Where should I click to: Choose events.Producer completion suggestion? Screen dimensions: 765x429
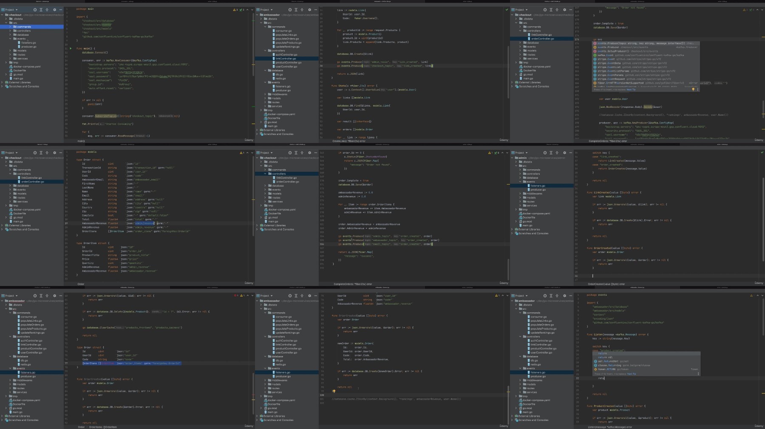point(646,47)
